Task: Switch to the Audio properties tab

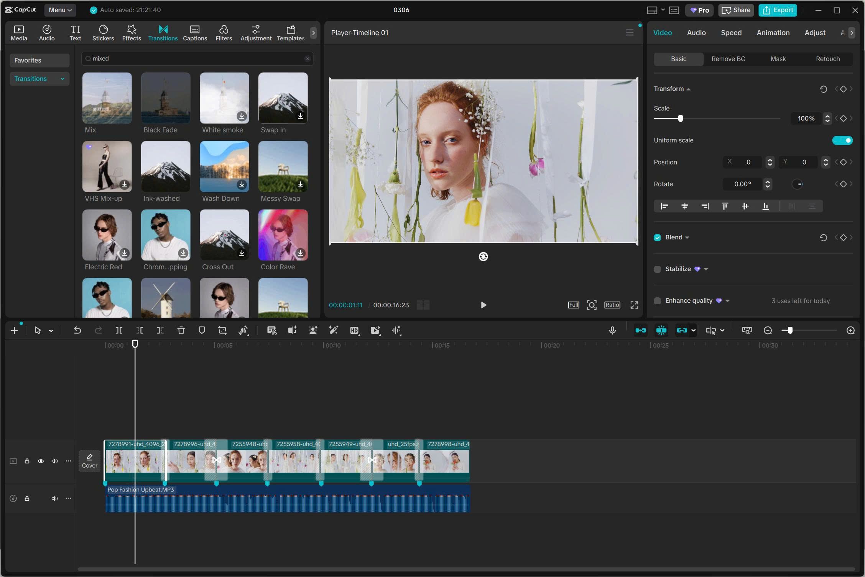Action: pyautogui.click(x=696, y=33)
